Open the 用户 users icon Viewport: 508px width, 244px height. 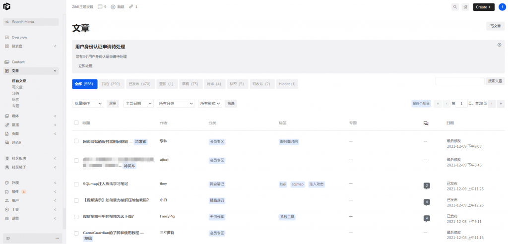[x=7, y=200]
